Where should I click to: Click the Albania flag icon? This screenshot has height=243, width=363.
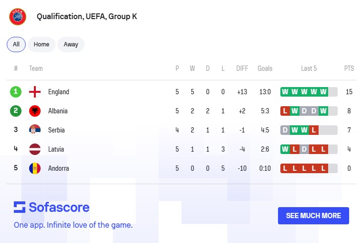pyautogui.click(x=35, y=111)
